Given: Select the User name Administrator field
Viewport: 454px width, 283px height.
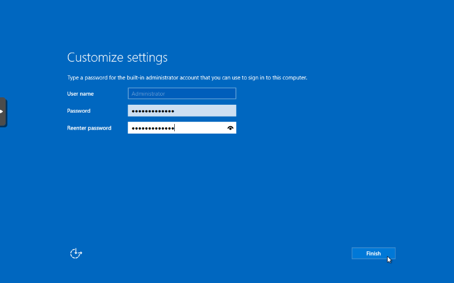Looking at the screenshot, I should click(182, 94).
